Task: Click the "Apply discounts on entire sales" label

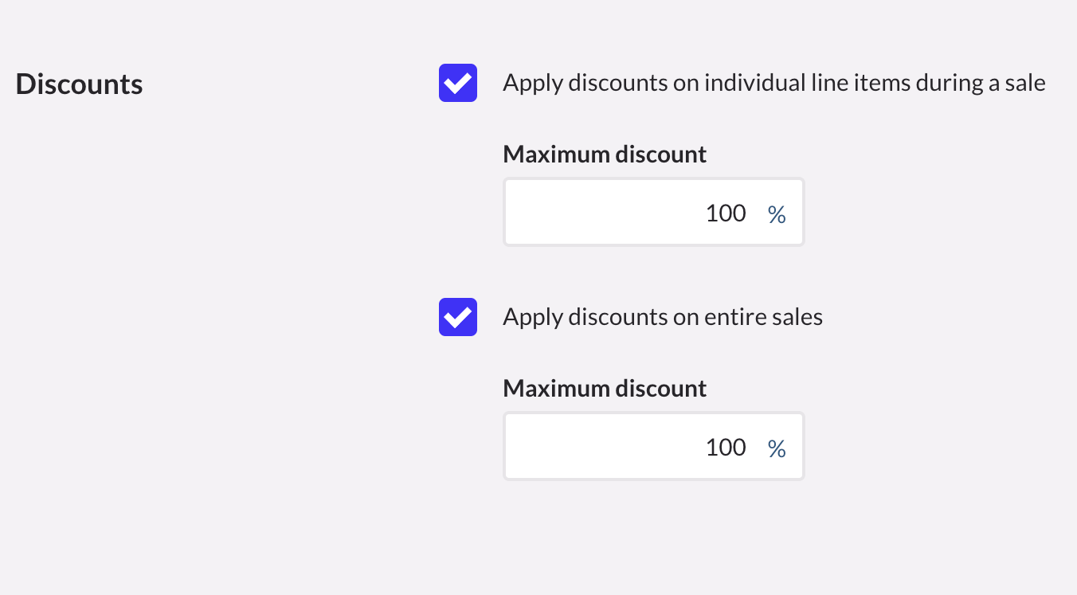Action: (663, 317)
